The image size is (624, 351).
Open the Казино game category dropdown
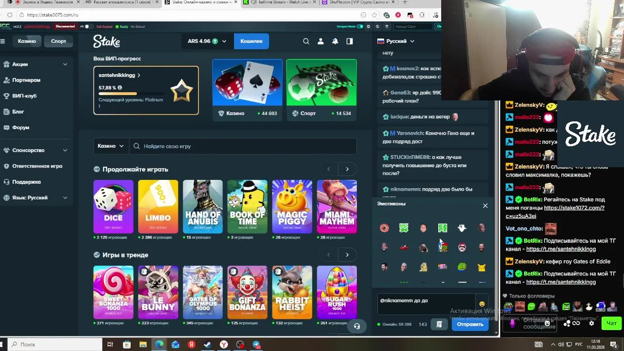[x=111, y=146]
